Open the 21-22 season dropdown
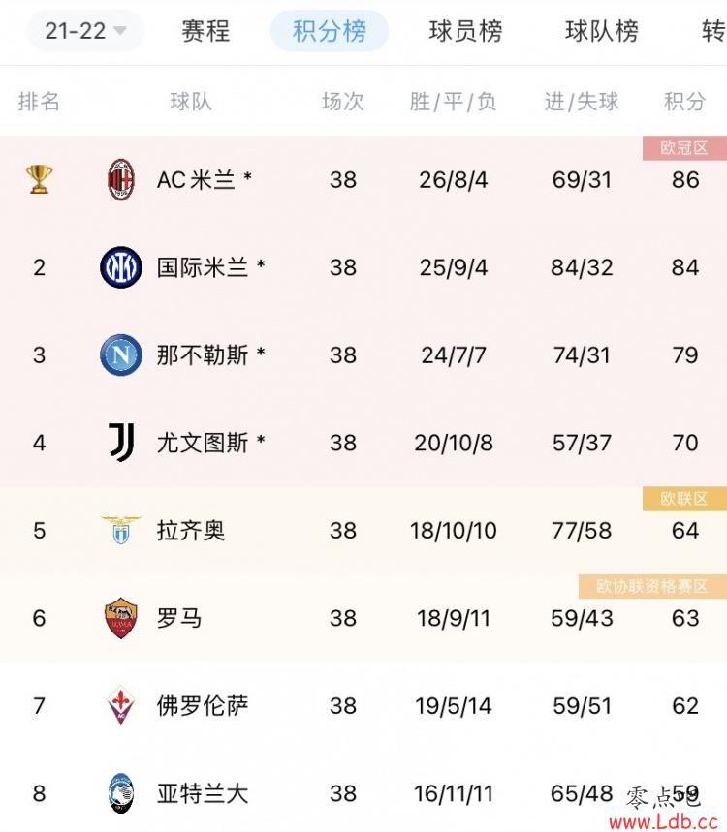The image size is (727, 832). (85, 31)
